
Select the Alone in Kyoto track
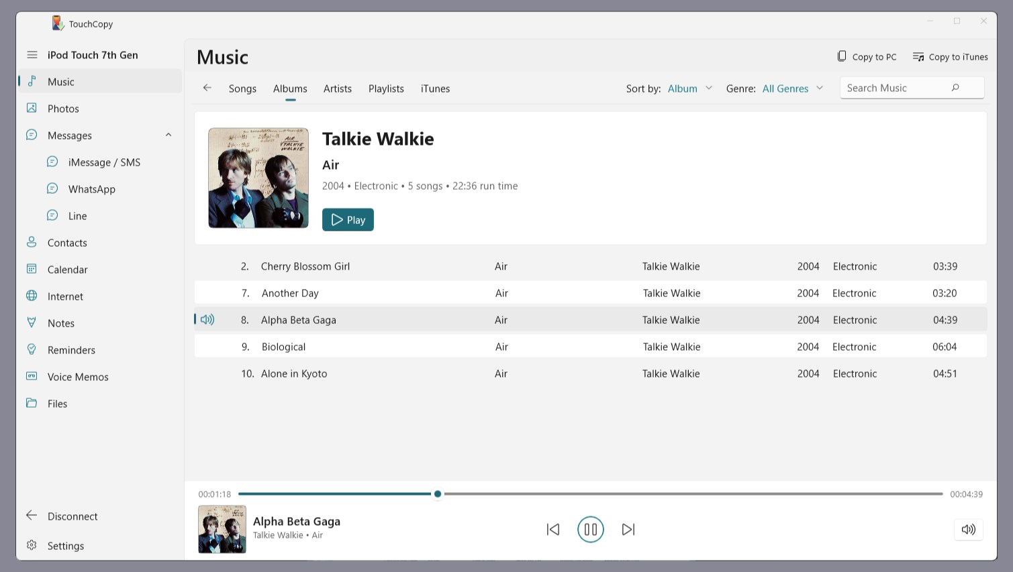tap(591, 374)
